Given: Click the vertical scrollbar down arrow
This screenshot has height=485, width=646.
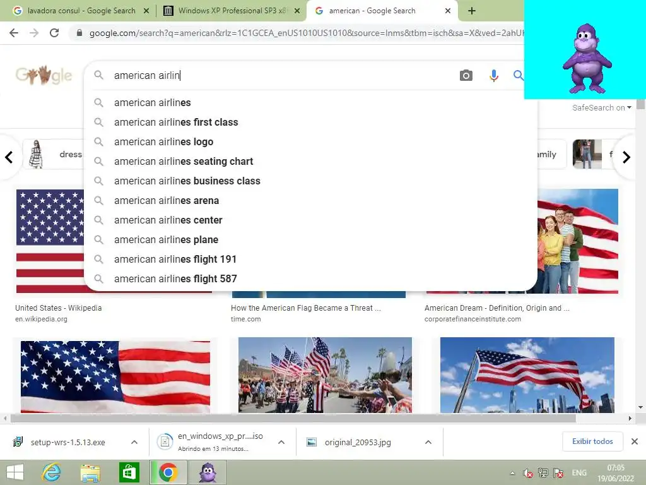Looking at the screenshot, I should (641, 407).
